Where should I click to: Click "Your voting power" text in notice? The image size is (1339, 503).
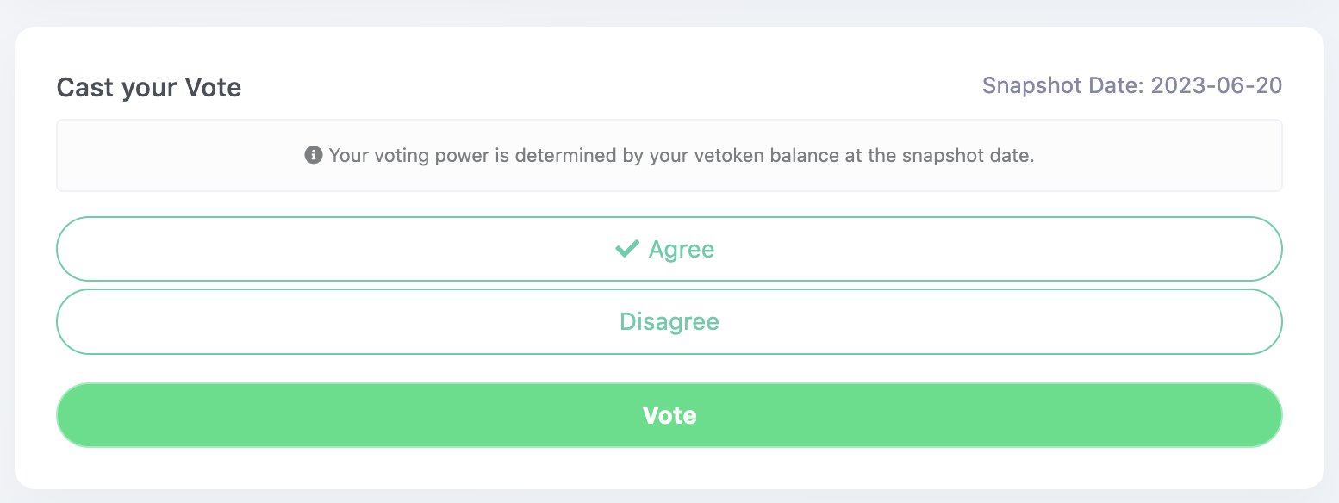click(x=394, y=156)
